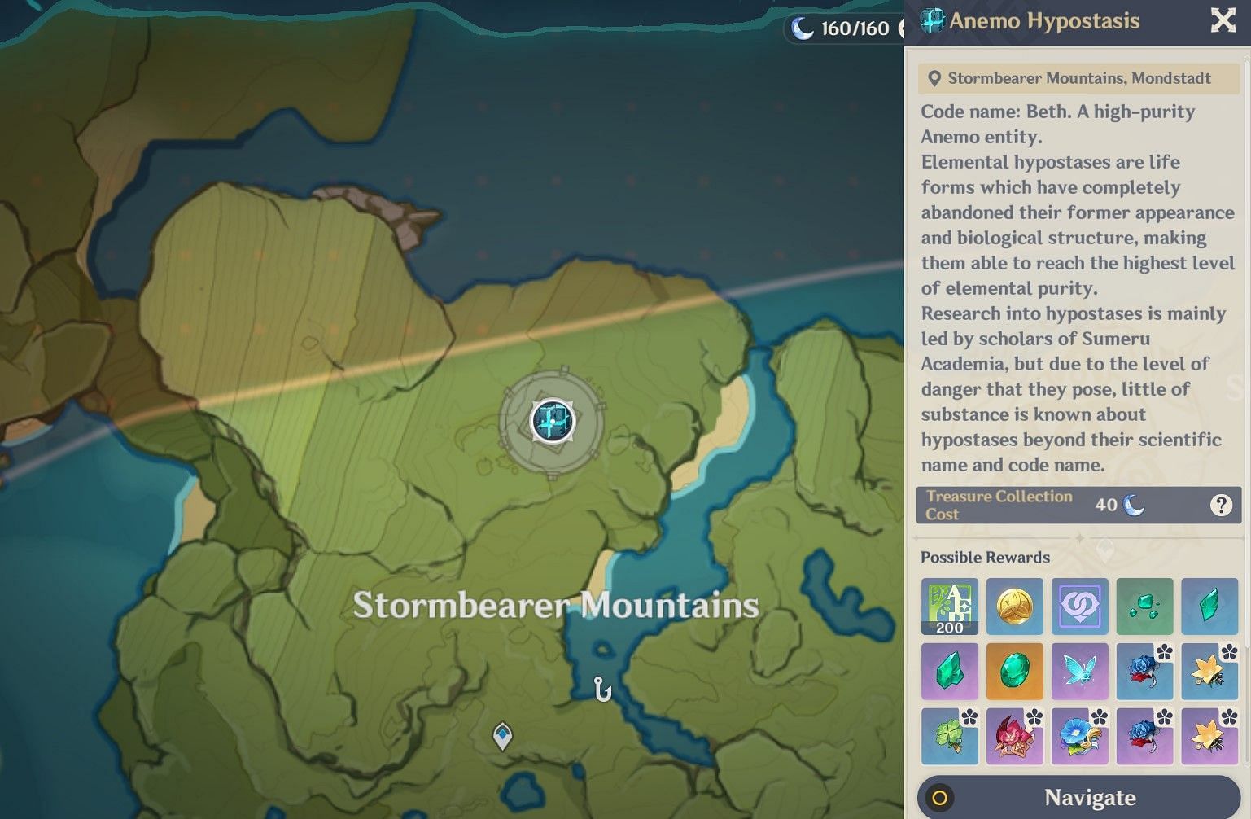View the yellow star flower artifact on purple tile
1251x819 pixels.
(x=1210, y=736)
